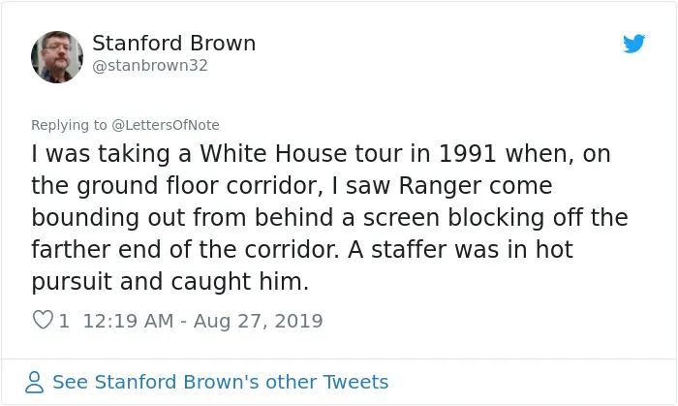Like the tweet with the heart icon
The height and width of the screenshot is (406, 678).
pyautogui.click(x=43, y=321)
